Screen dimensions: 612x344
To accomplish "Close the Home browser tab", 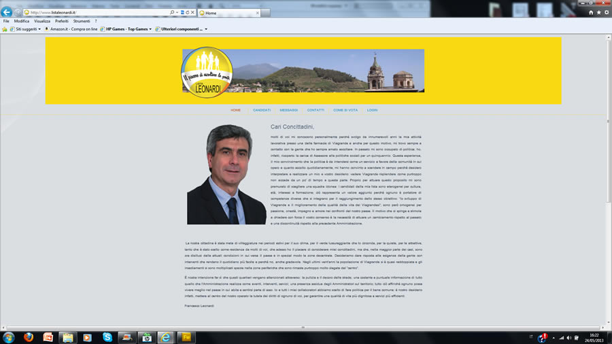I will pyautogui.click(x=257, y=13).
